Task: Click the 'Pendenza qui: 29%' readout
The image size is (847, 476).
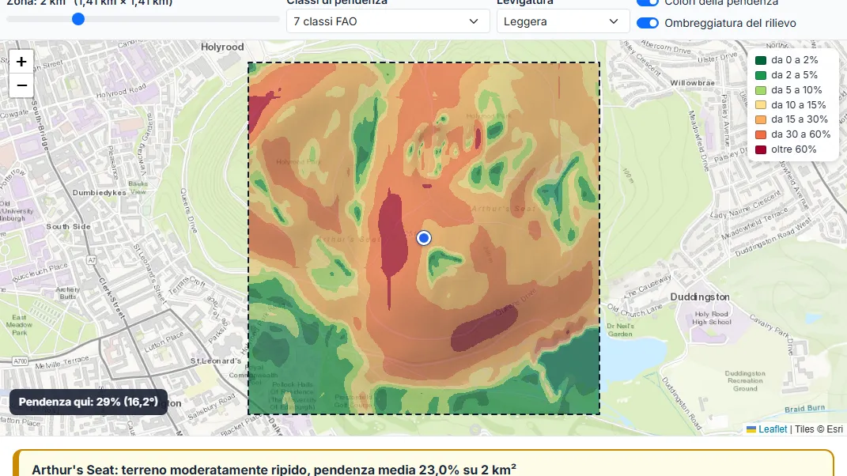Action: (89, 402)
